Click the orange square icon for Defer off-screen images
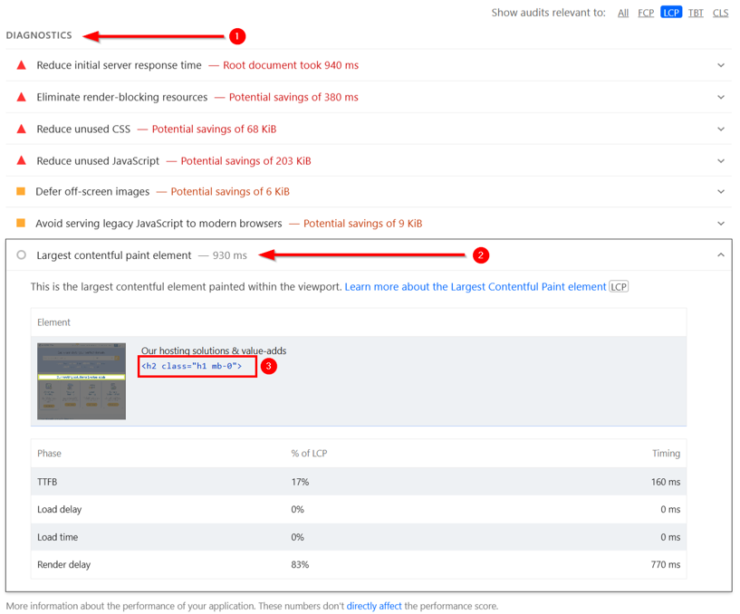740x614 pixels. pyautogui.click(x=21, y=191)
